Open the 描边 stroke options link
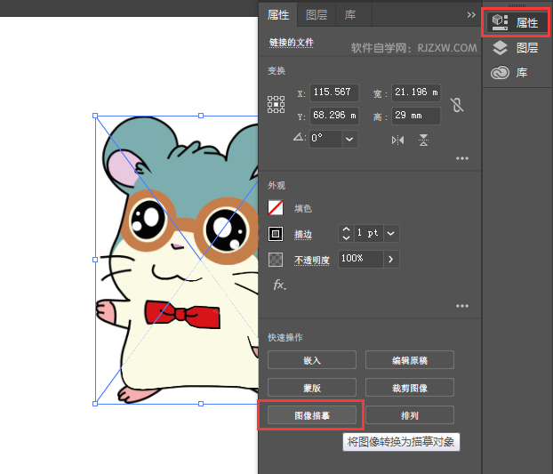 tap(303, 235)
